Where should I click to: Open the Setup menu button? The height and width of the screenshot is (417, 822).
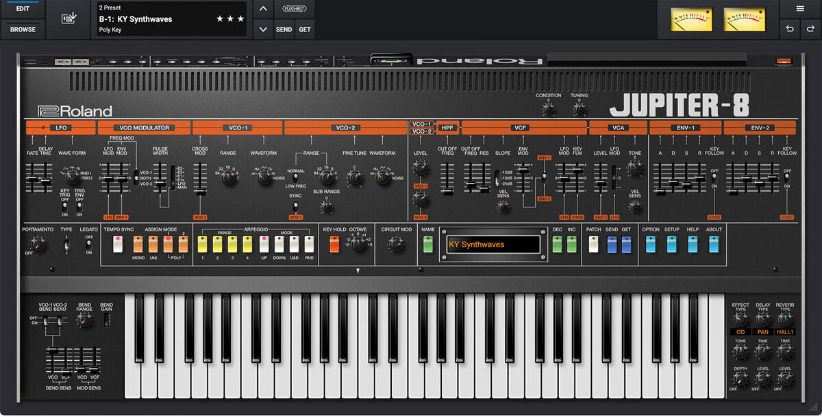[672, 244]
